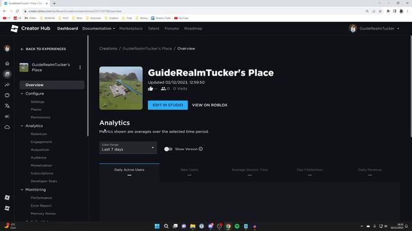This screenshot has height=231, width=412.
Task: Open the Localization translate rail icon
Action: pos(7,106)
